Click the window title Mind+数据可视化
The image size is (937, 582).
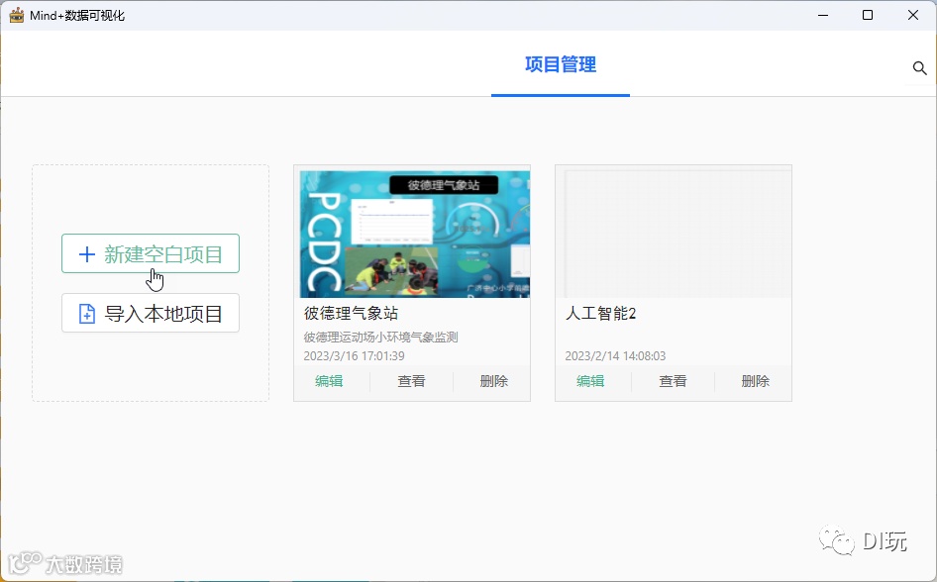[77, 16]
